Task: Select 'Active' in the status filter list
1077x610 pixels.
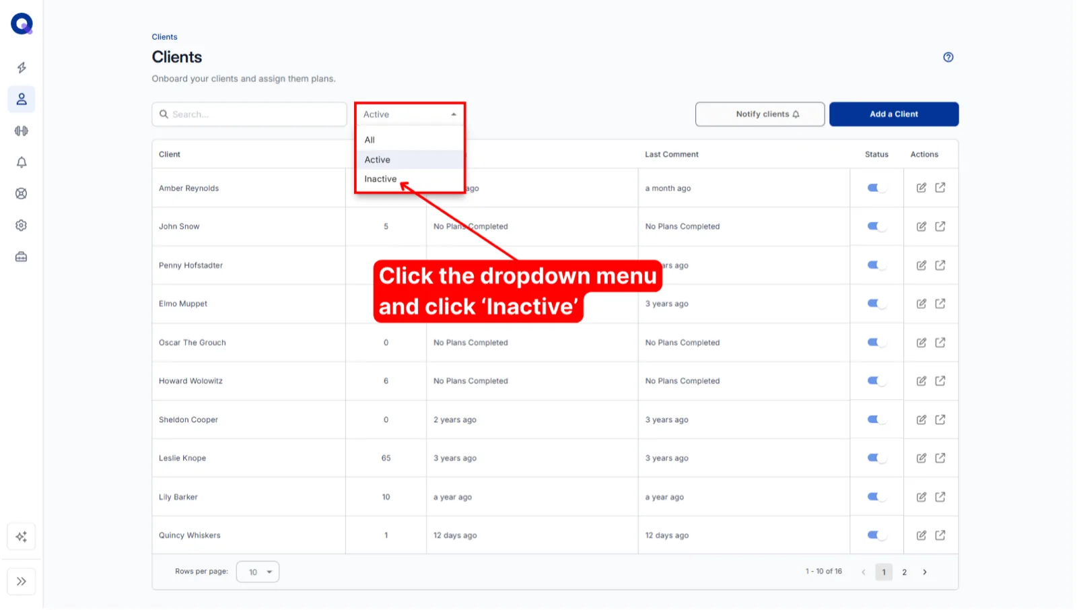Action: [x=410, y=160]
